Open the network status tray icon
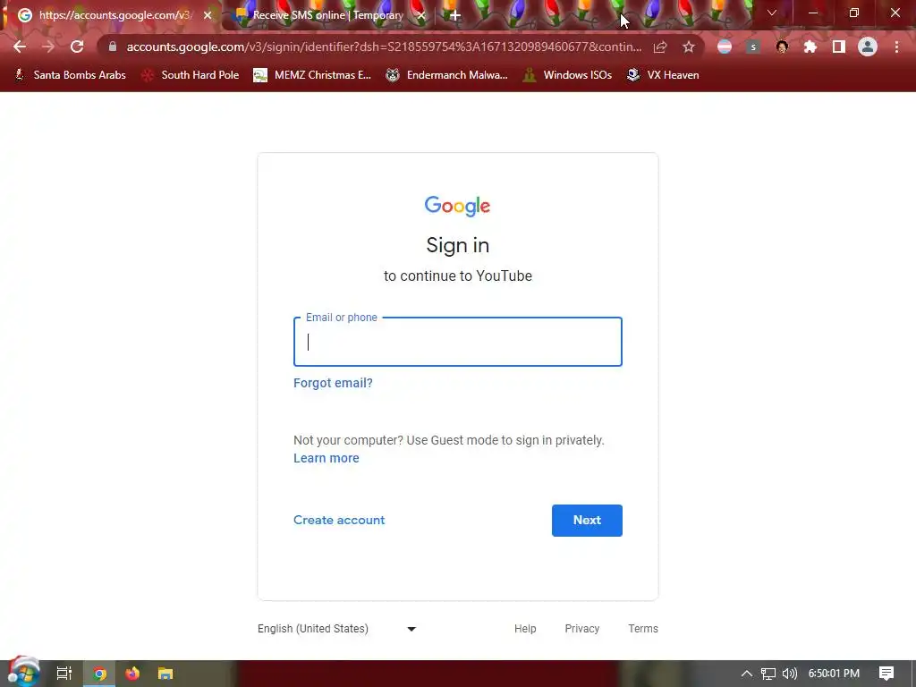Screen dimensions: 916x687 tap(768, 674)
